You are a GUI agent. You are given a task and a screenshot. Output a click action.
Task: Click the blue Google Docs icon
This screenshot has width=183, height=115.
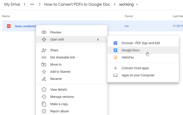tap(115, 50)
